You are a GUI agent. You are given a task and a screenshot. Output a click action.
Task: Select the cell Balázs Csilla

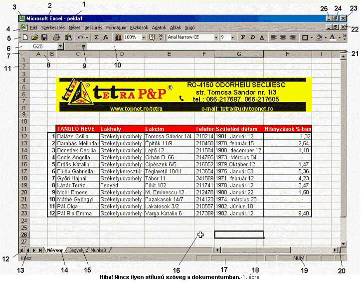pos(78,136)
